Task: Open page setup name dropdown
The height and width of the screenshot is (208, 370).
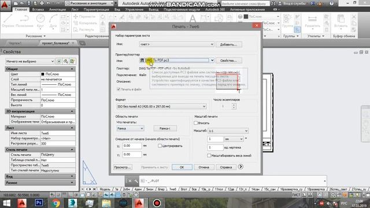Action: (x=176, y=44)
